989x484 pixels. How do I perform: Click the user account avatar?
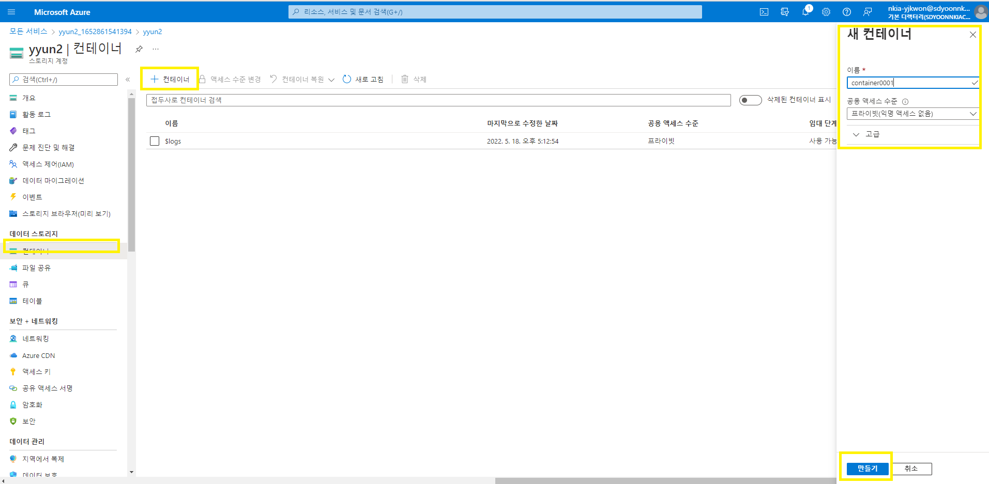click(x=981, y=12)
